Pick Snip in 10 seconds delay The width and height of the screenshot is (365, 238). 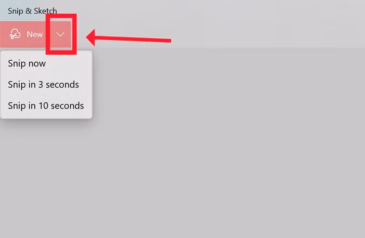pos(46,106)
